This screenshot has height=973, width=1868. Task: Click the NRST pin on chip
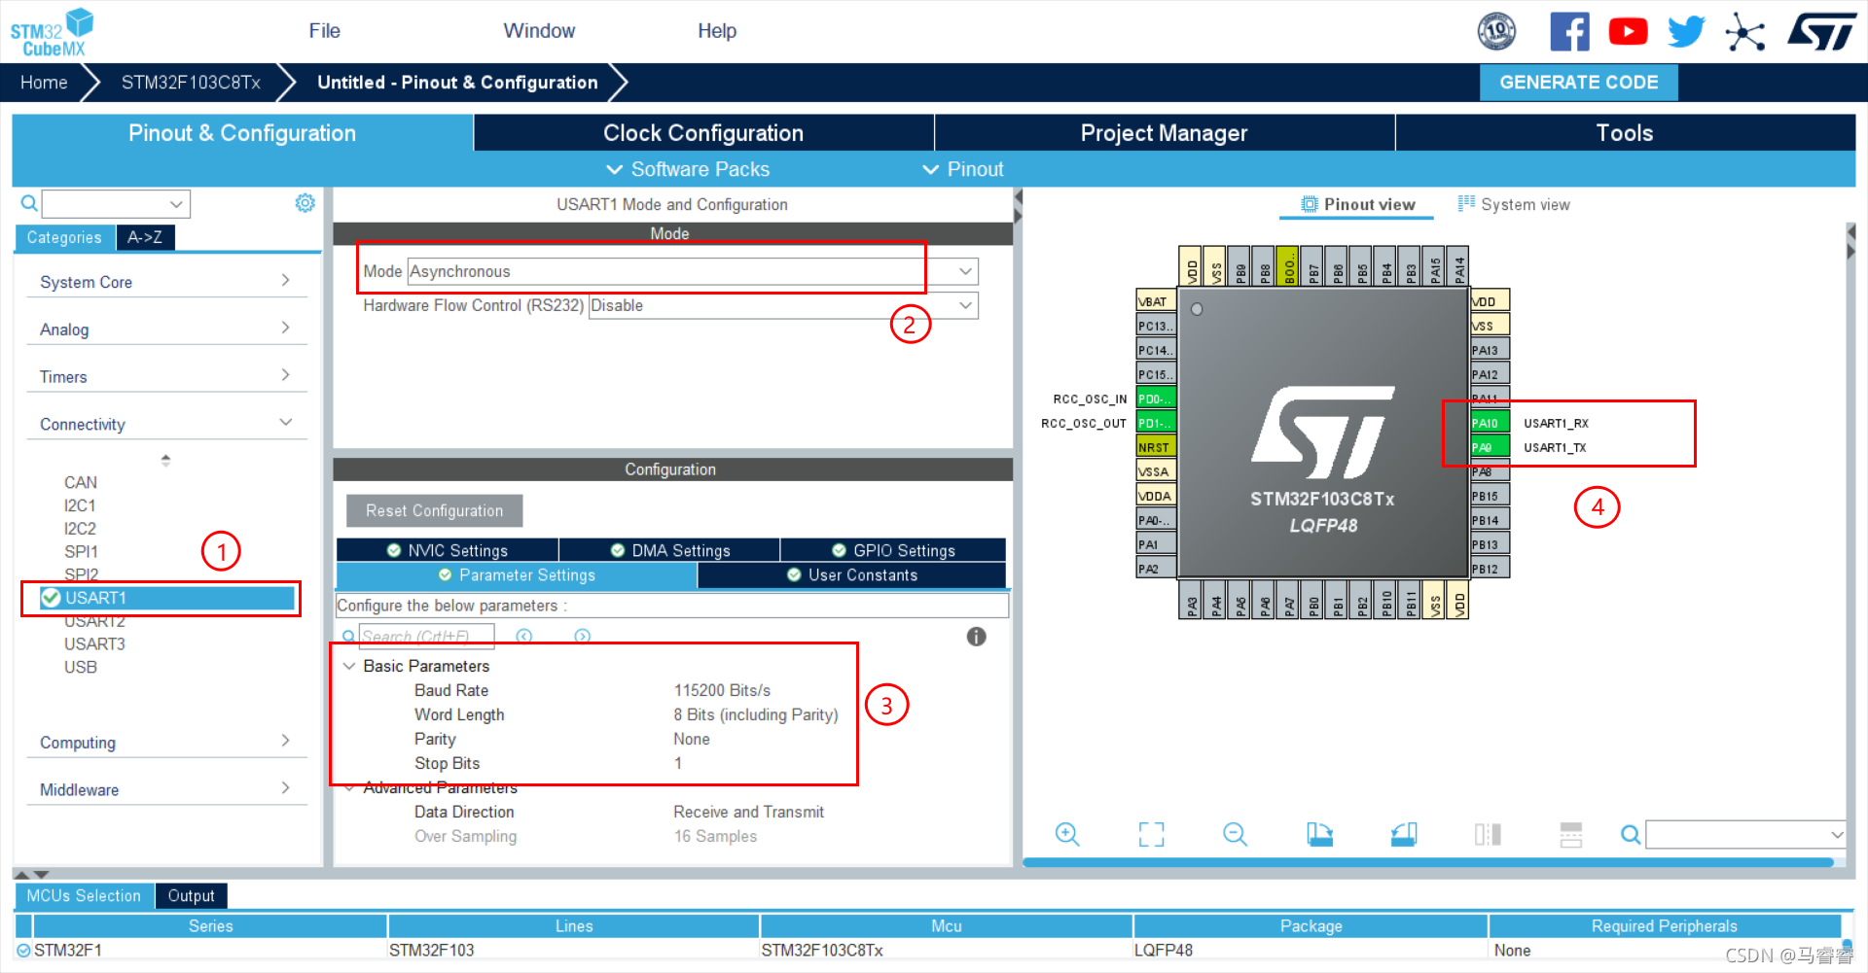coord(1156,447)
